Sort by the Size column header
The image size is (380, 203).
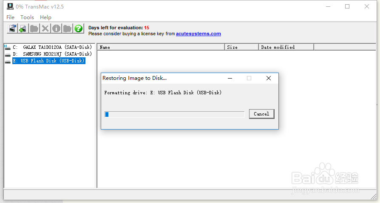tap(241, 47)
